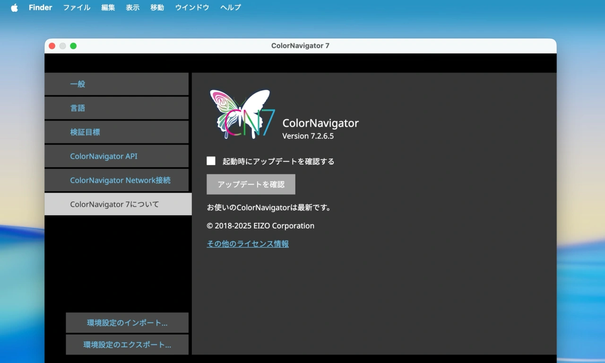Open the ファイル menu

[x=76, y=7]
